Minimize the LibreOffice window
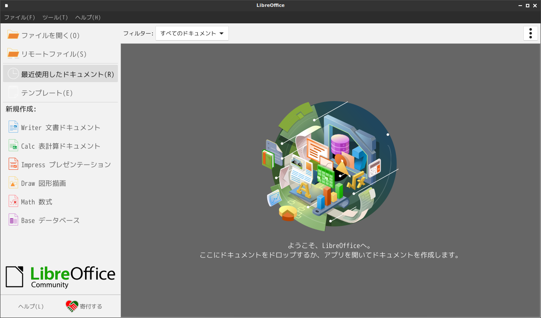The height and width of the screenshot is (318, 541). coord(520,6)
